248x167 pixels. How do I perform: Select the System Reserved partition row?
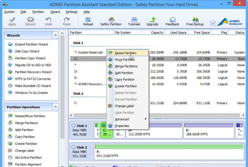tap(158, 52)
